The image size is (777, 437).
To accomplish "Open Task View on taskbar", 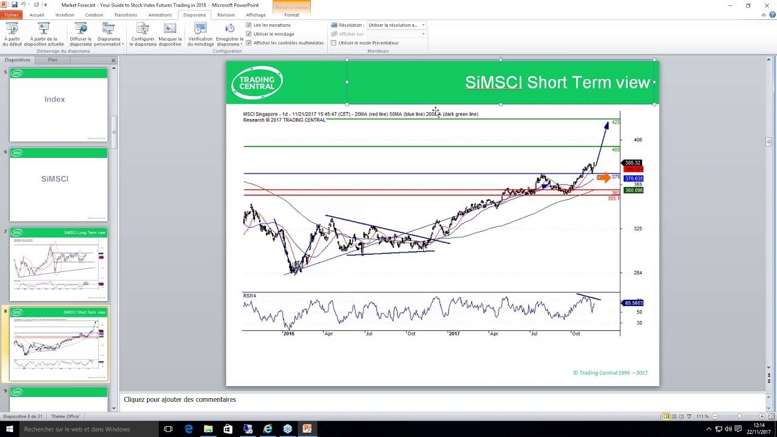I will (x=168, y=429).
